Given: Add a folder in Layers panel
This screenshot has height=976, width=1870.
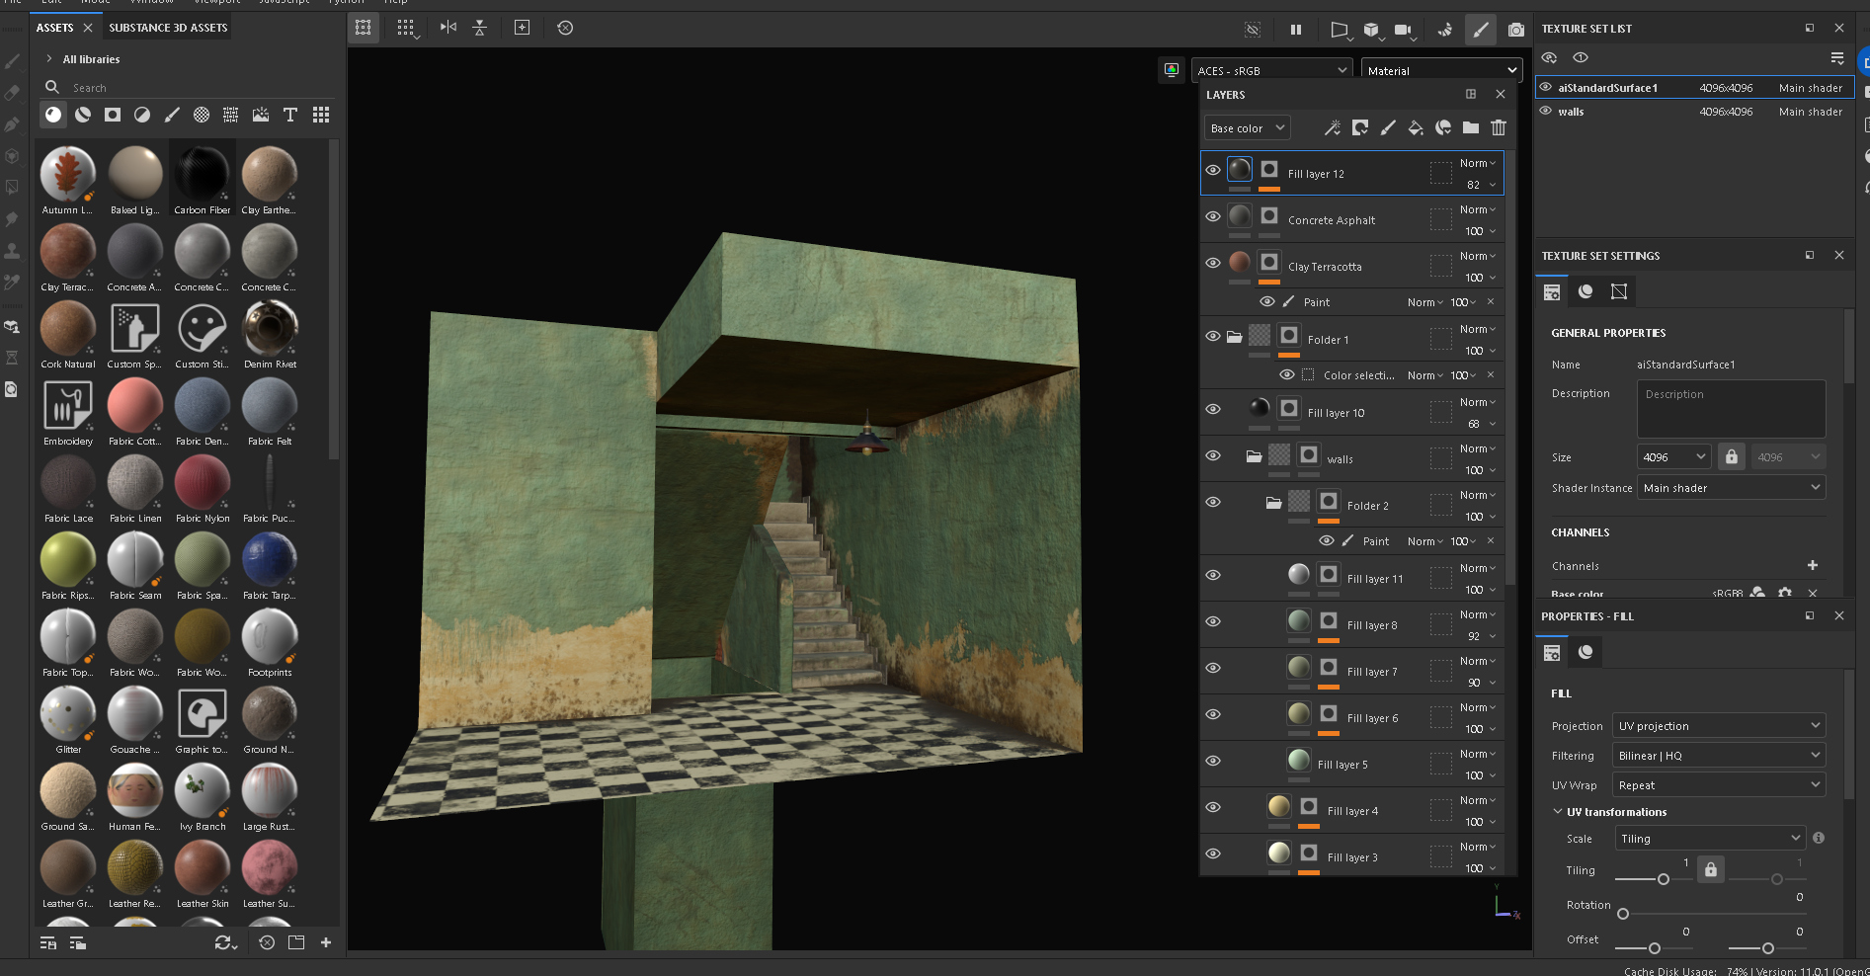Looking at the screenshot, I should [1471, 127].
